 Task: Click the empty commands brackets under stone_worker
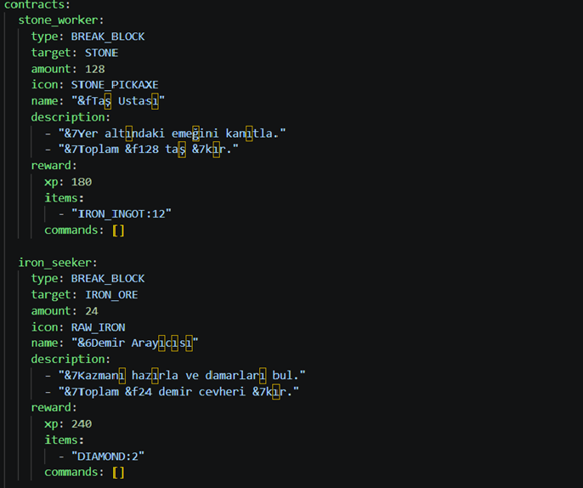(x=118, y=230)
